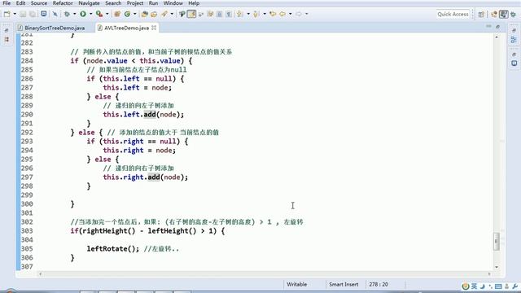Click the 英 input method tray icon
The image size is (521, 293).
point(474,286)
